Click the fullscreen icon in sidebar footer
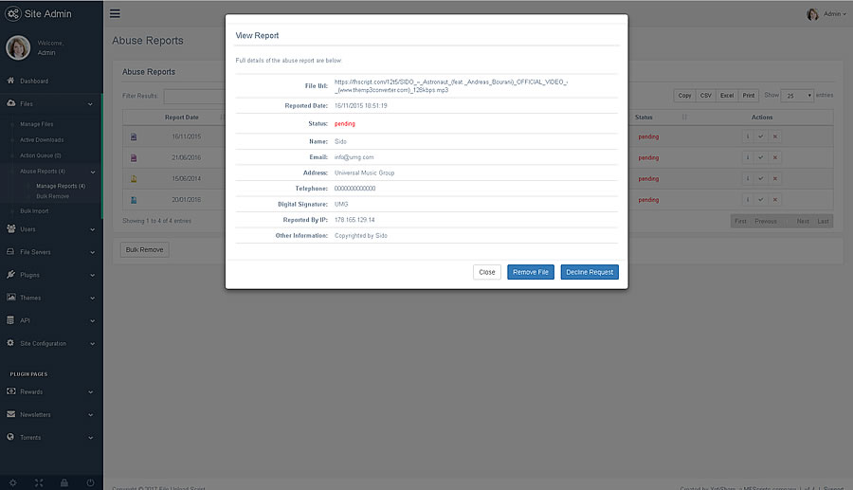The image size is (853, 490). 39,482
